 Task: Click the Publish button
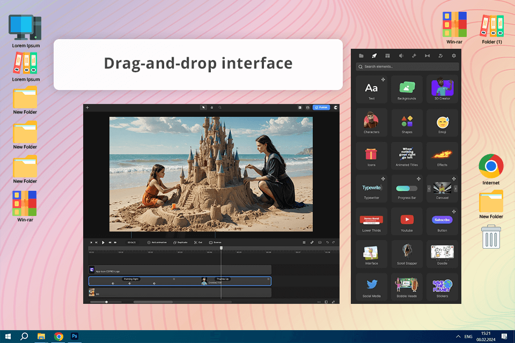click(321, 107)
